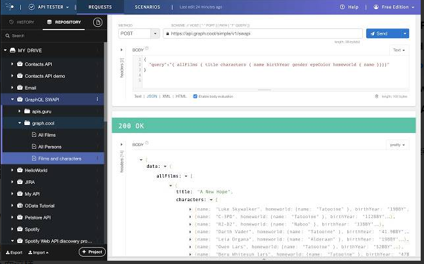The width and height of the screenshot is (424, 264).
Task: Open the Send button dropdown arrow
Action: pyautogui.click(x=405, y=33)
